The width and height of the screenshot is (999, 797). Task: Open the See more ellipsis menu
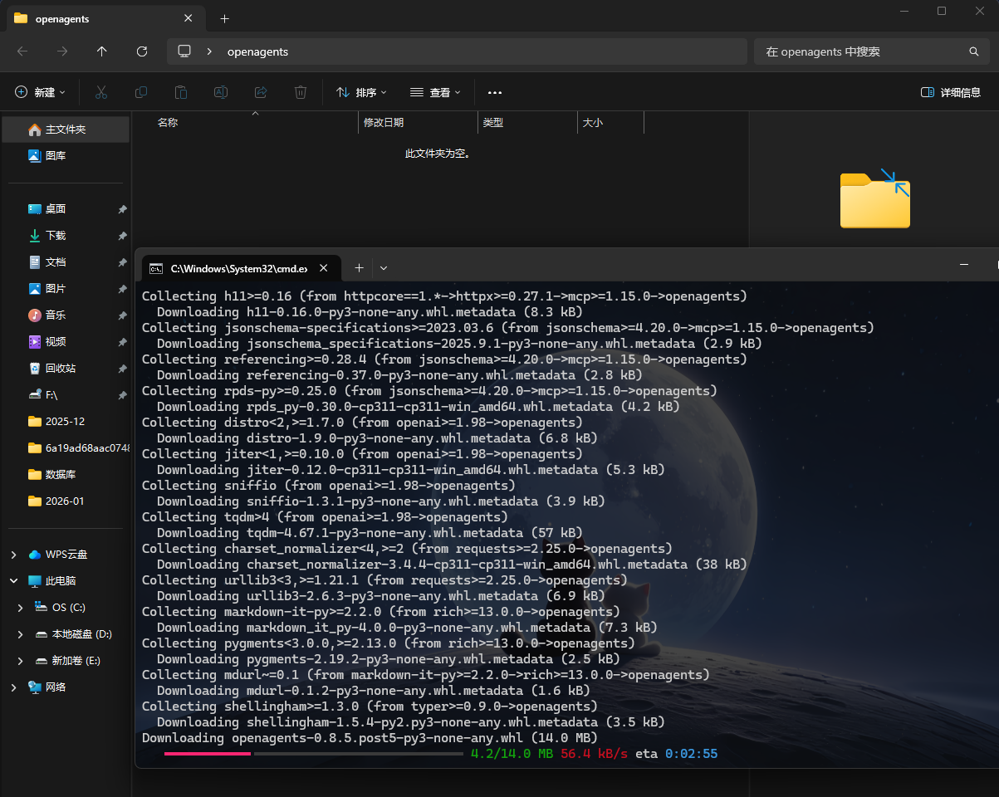click(x=495, y=92)
